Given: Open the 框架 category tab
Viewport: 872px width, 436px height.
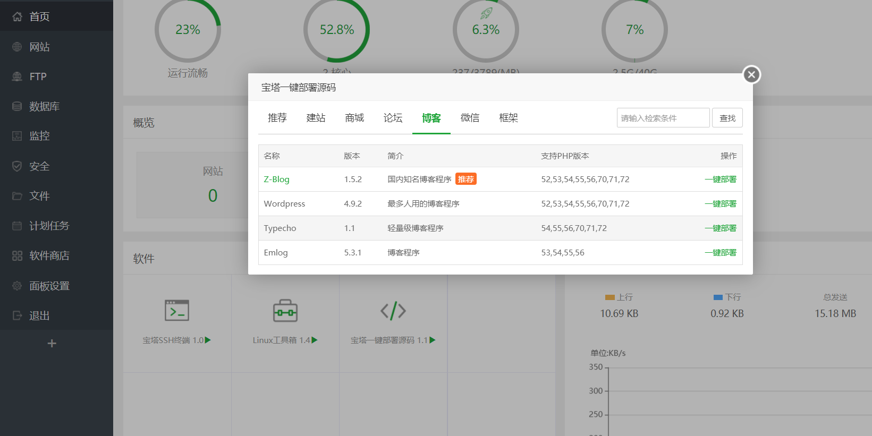Looking at the screenshot, I should [x=509, y=118].
